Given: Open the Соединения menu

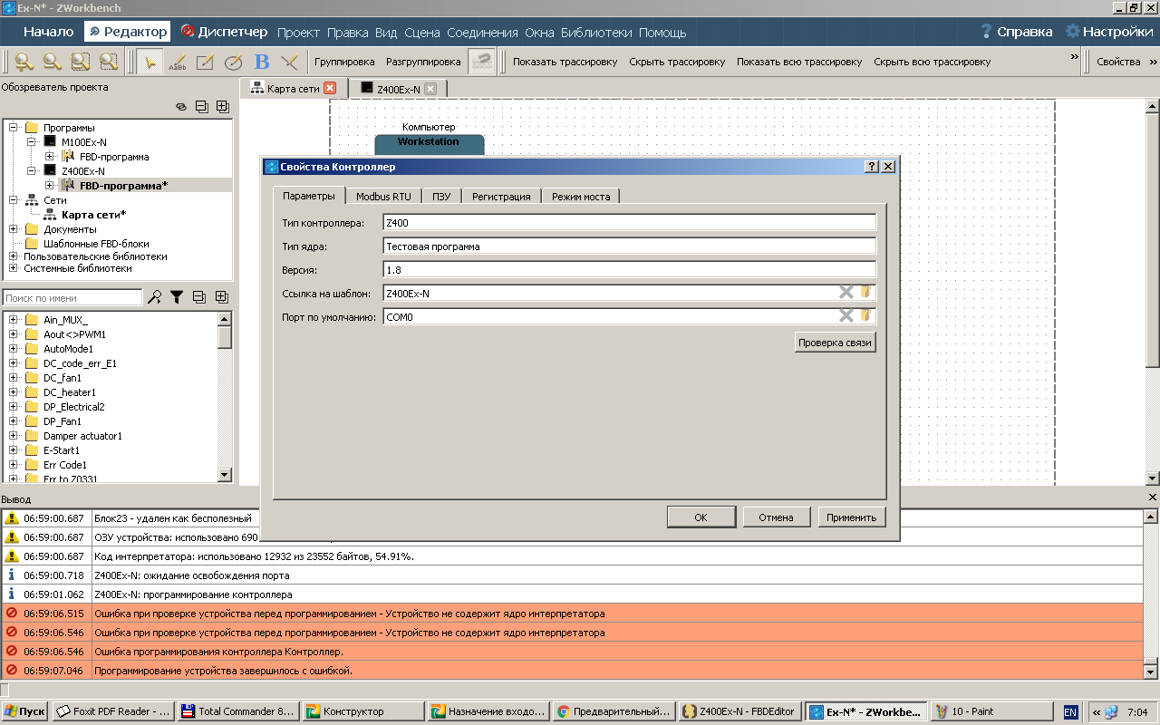Looking at the screenshot, I should coord(482,33).
